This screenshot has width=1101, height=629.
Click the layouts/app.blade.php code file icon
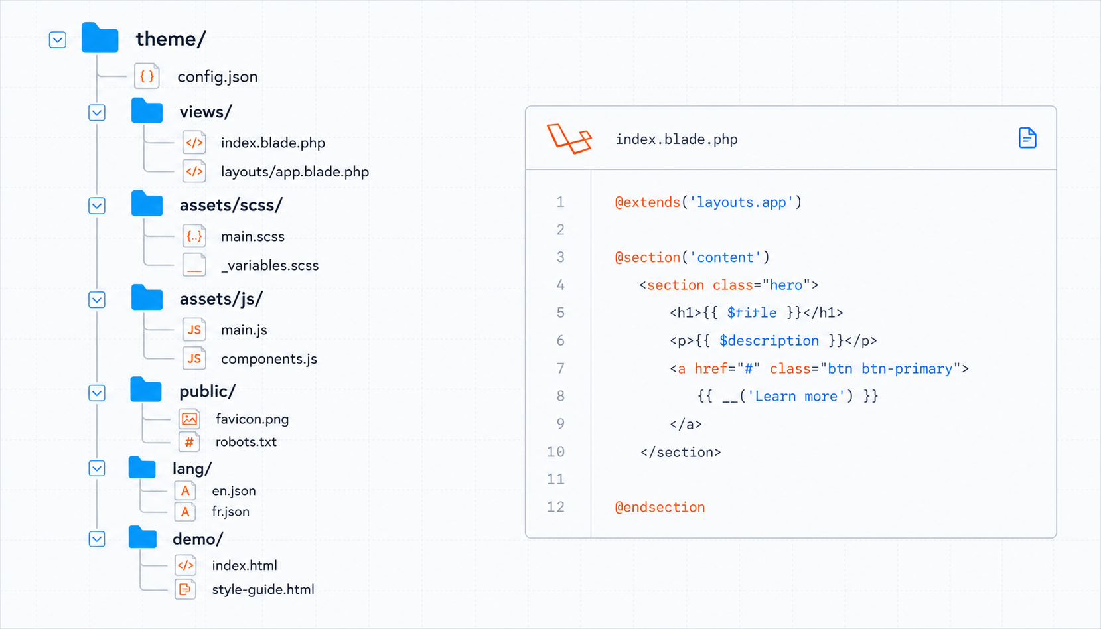tap(194, 172)
